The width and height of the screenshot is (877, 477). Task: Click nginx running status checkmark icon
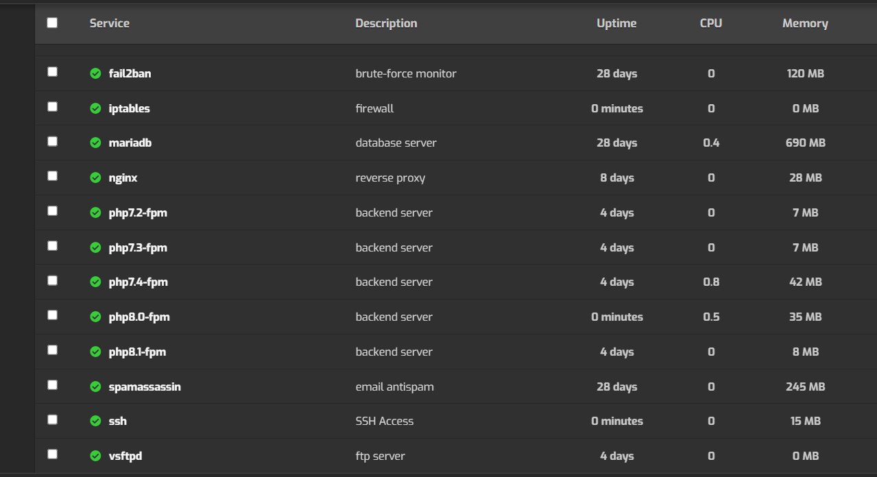pos(95,178)
